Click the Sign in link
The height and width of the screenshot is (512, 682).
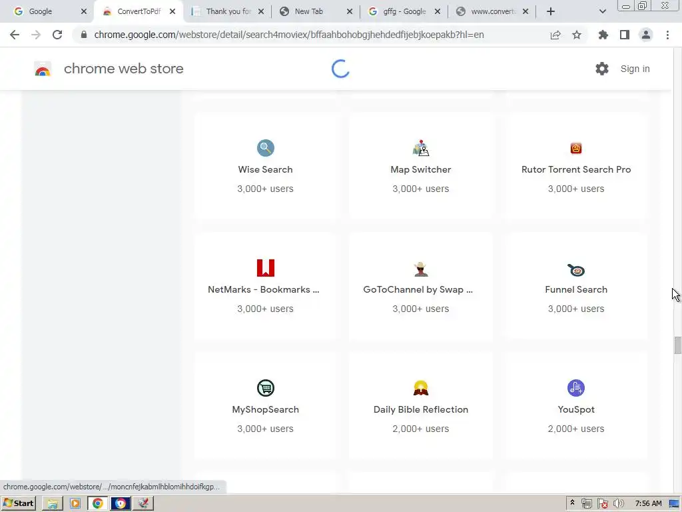coord(635,69)
